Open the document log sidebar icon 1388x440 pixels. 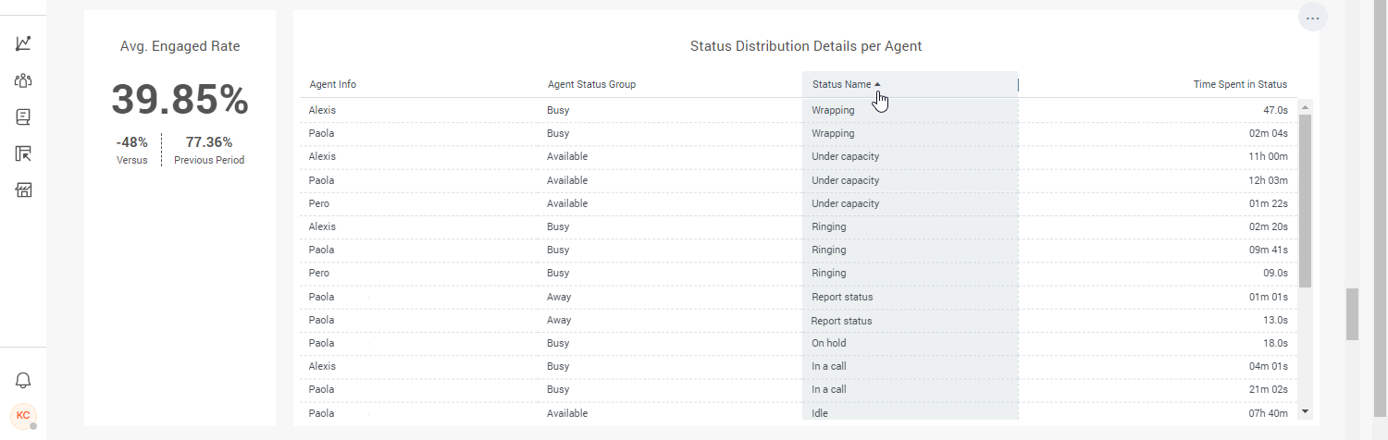point(23,117)
